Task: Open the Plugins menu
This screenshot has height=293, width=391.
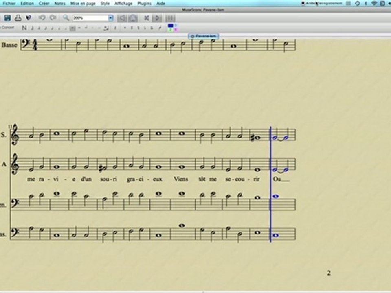Action: 144,4
